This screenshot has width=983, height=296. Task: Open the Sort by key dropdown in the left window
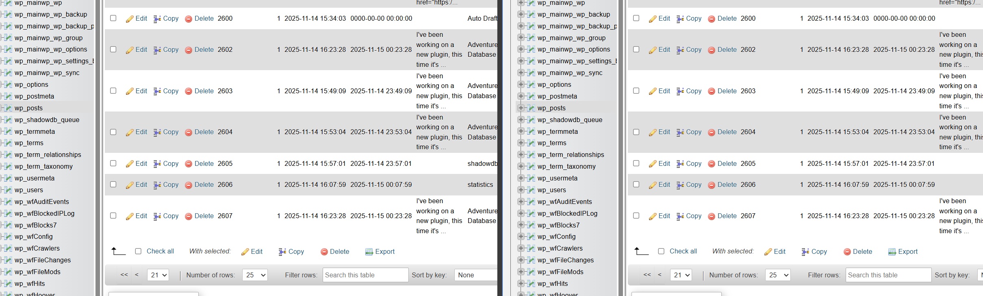pos(475,275)
